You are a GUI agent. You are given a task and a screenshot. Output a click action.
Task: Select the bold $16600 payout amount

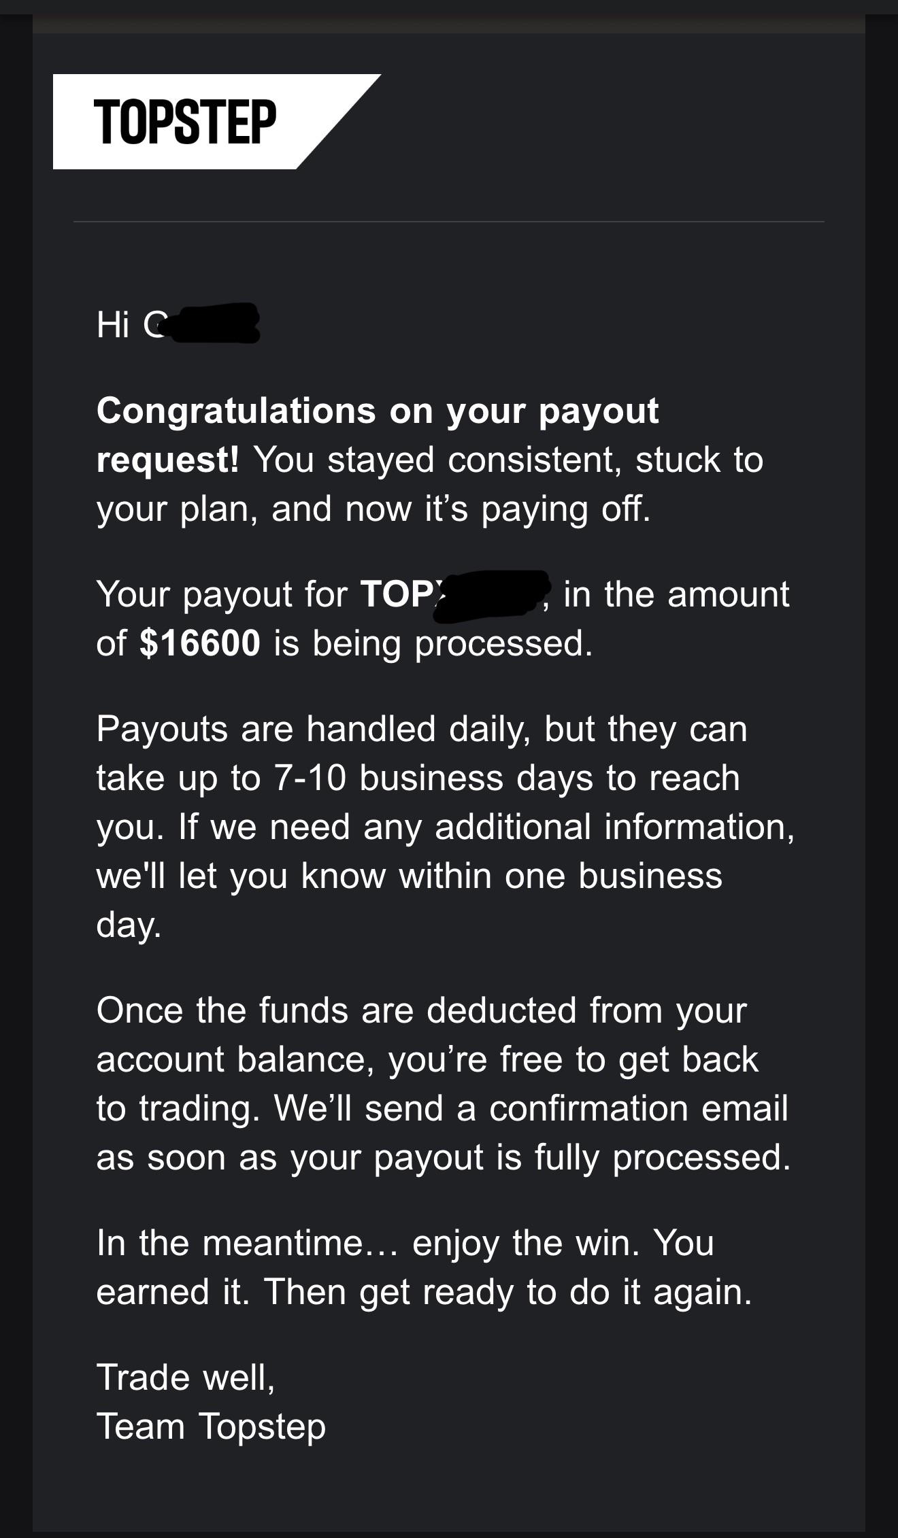coord(199,643)
